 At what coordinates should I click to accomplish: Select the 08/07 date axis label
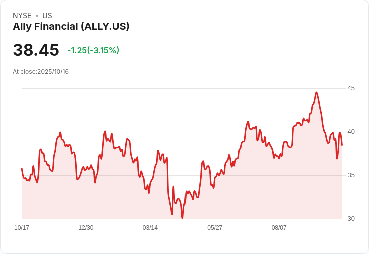click(279, 227)
